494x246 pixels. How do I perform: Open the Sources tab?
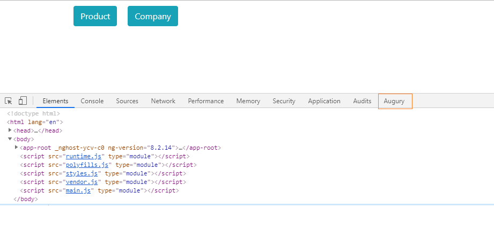point(127,101)
